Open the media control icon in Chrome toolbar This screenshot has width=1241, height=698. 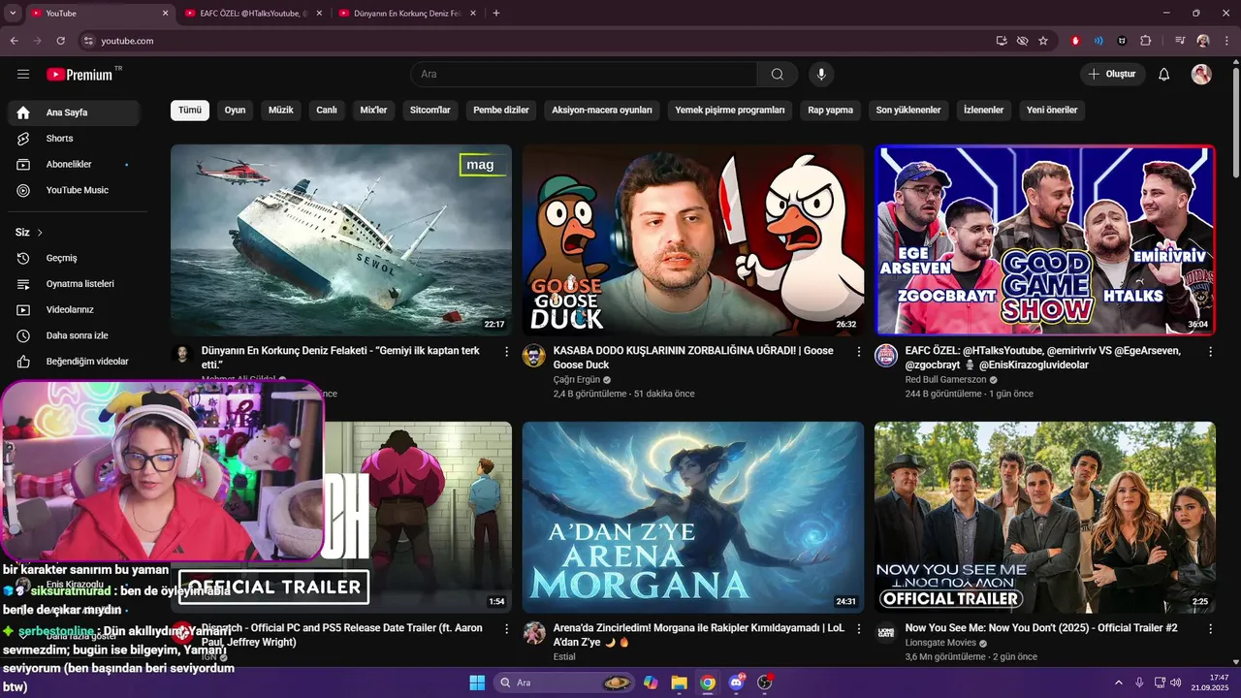point(1180,41)
